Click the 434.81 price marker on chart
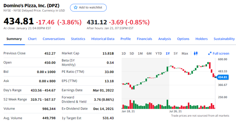The image size is (236, 122). pyautogui.click(x=222, y=77)
